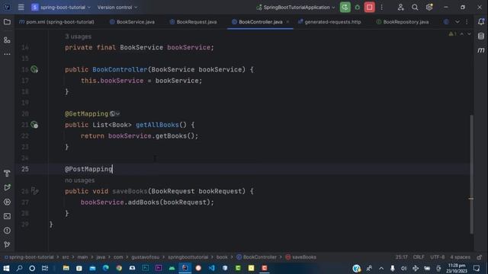Toggle read-only lock in status bar
This screenshot has height=274, width=488.
pos(480,257)
